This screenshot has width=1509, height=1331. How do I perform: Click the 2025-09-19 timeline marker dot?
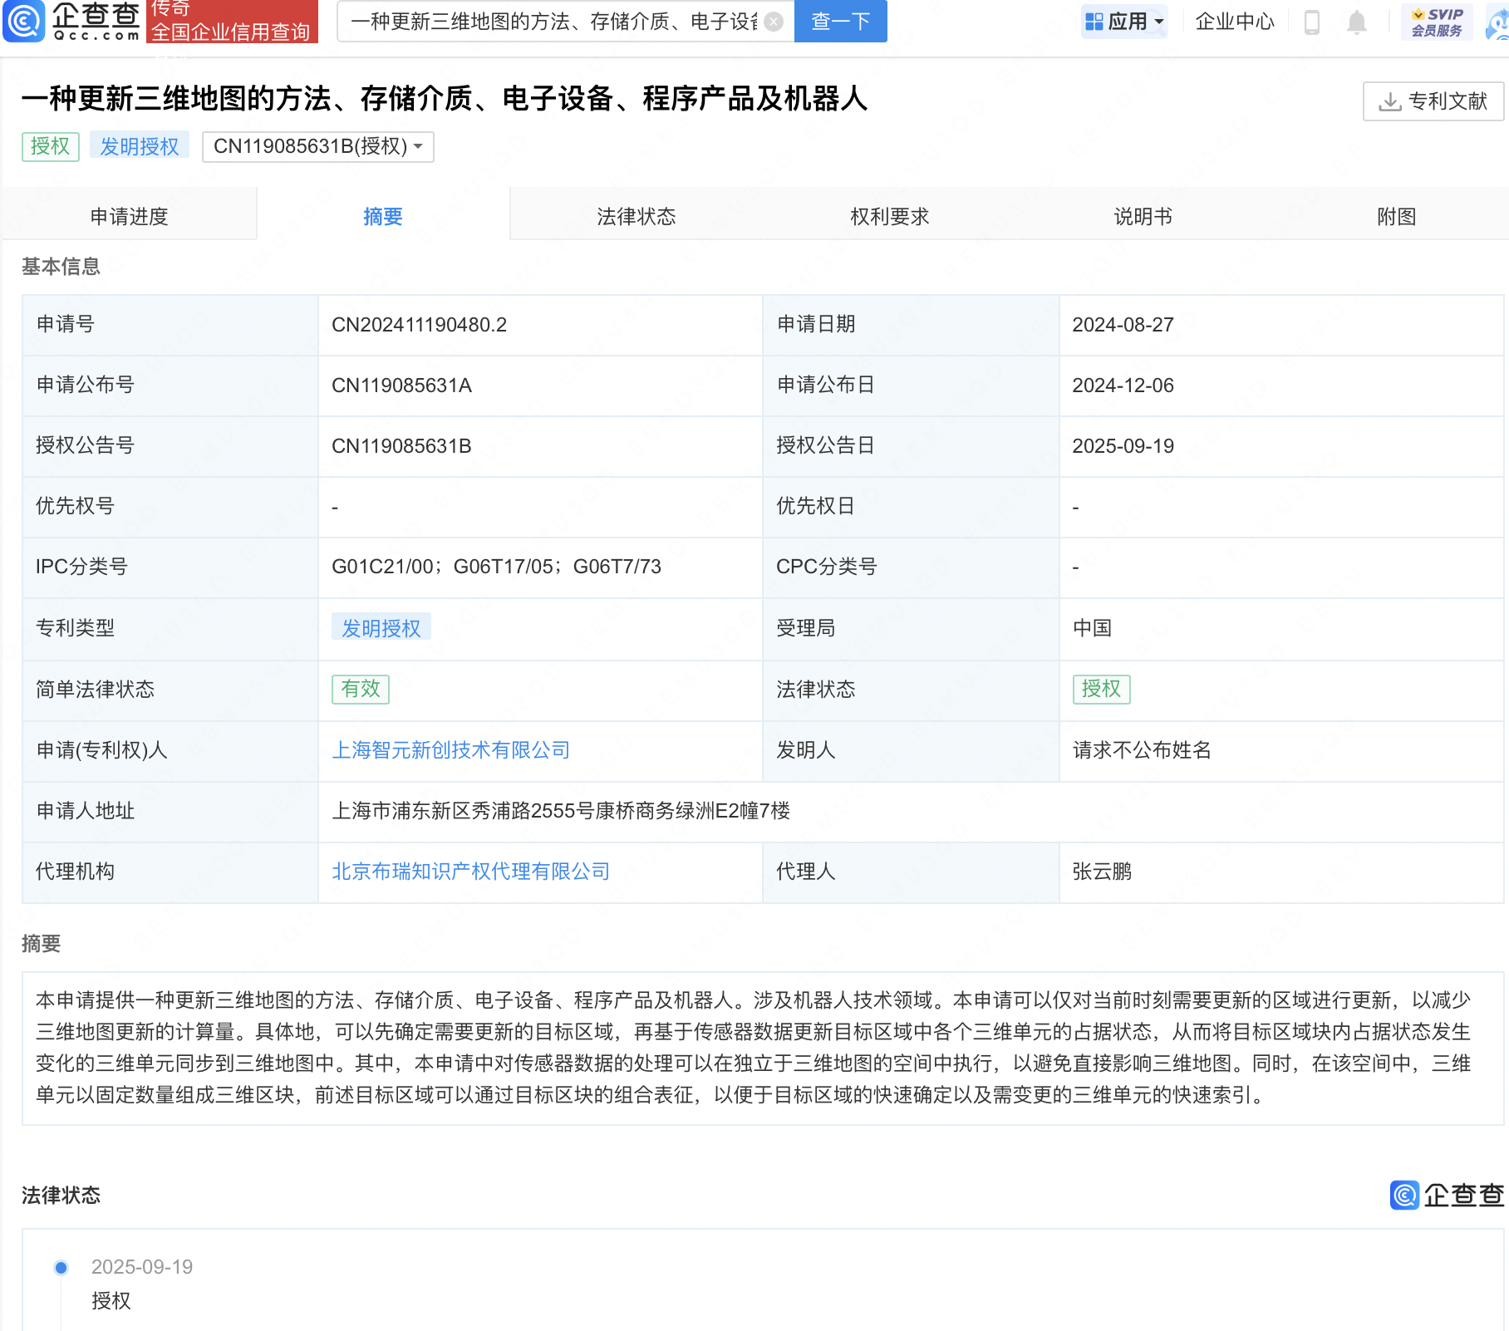click(x=61, y=1268)
